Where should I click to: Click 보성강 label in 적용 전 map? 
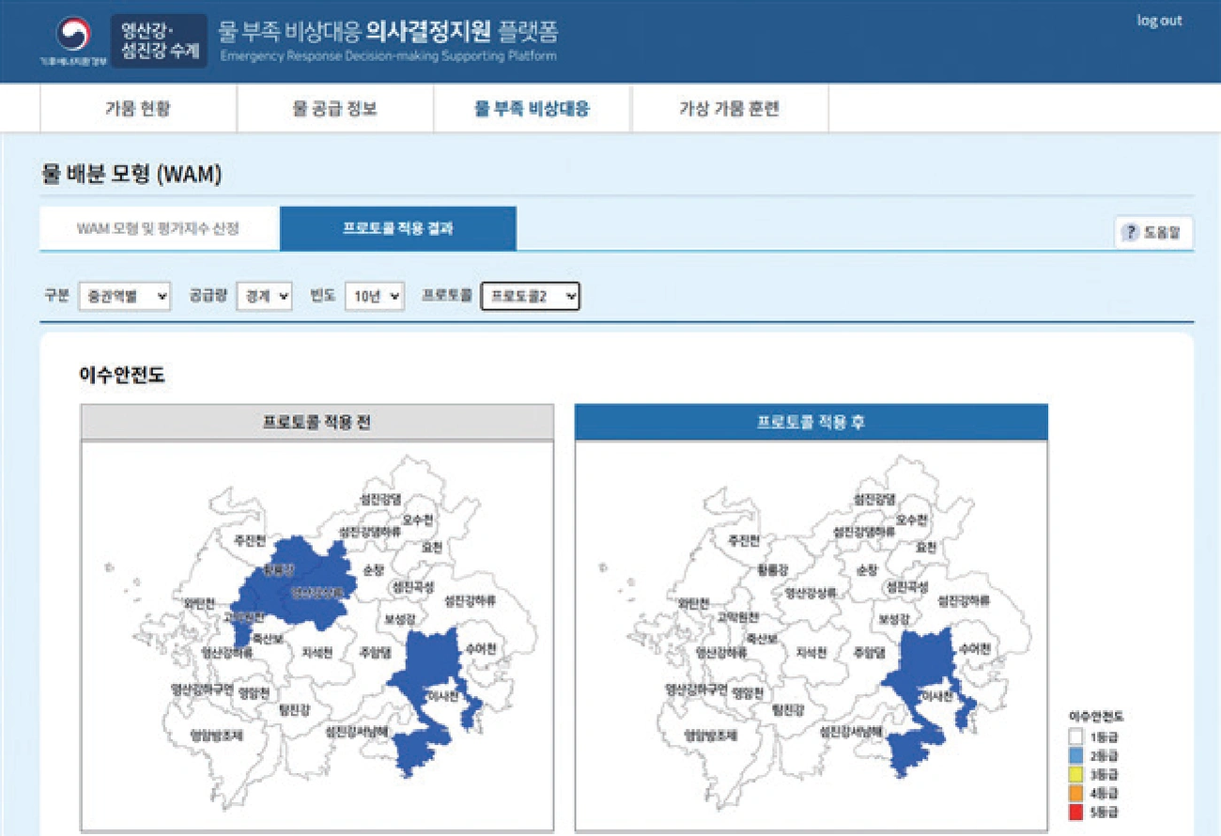[x=400, y=620]
